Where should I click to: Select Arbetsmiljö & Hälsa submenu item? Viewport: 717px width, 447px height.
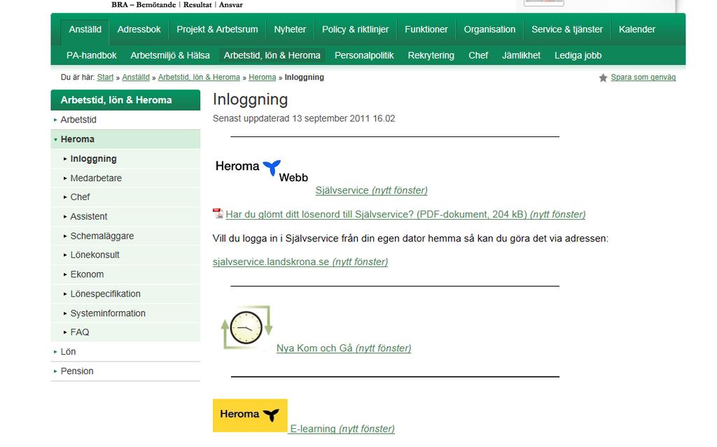(170, 55)
